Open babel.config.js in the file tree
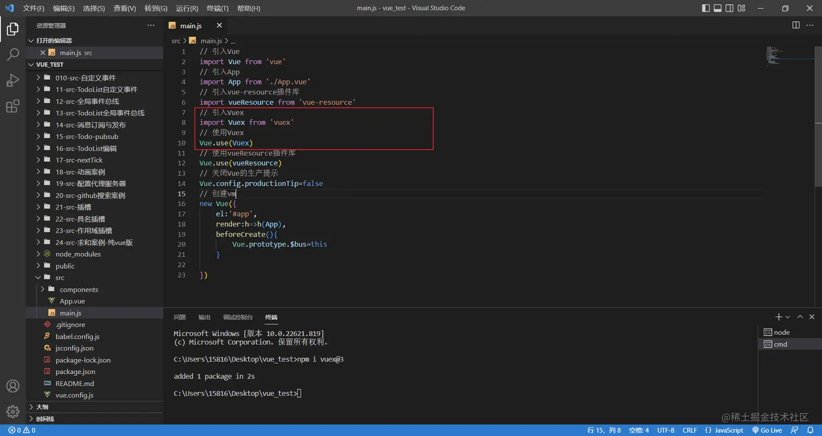The image size is (822, 436). [x=95, y=337]
